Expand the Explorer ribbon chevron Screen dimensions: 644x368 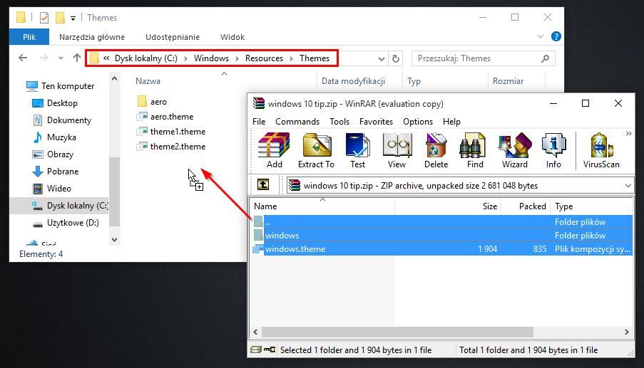pyautogui.click(x=540, y=36)
